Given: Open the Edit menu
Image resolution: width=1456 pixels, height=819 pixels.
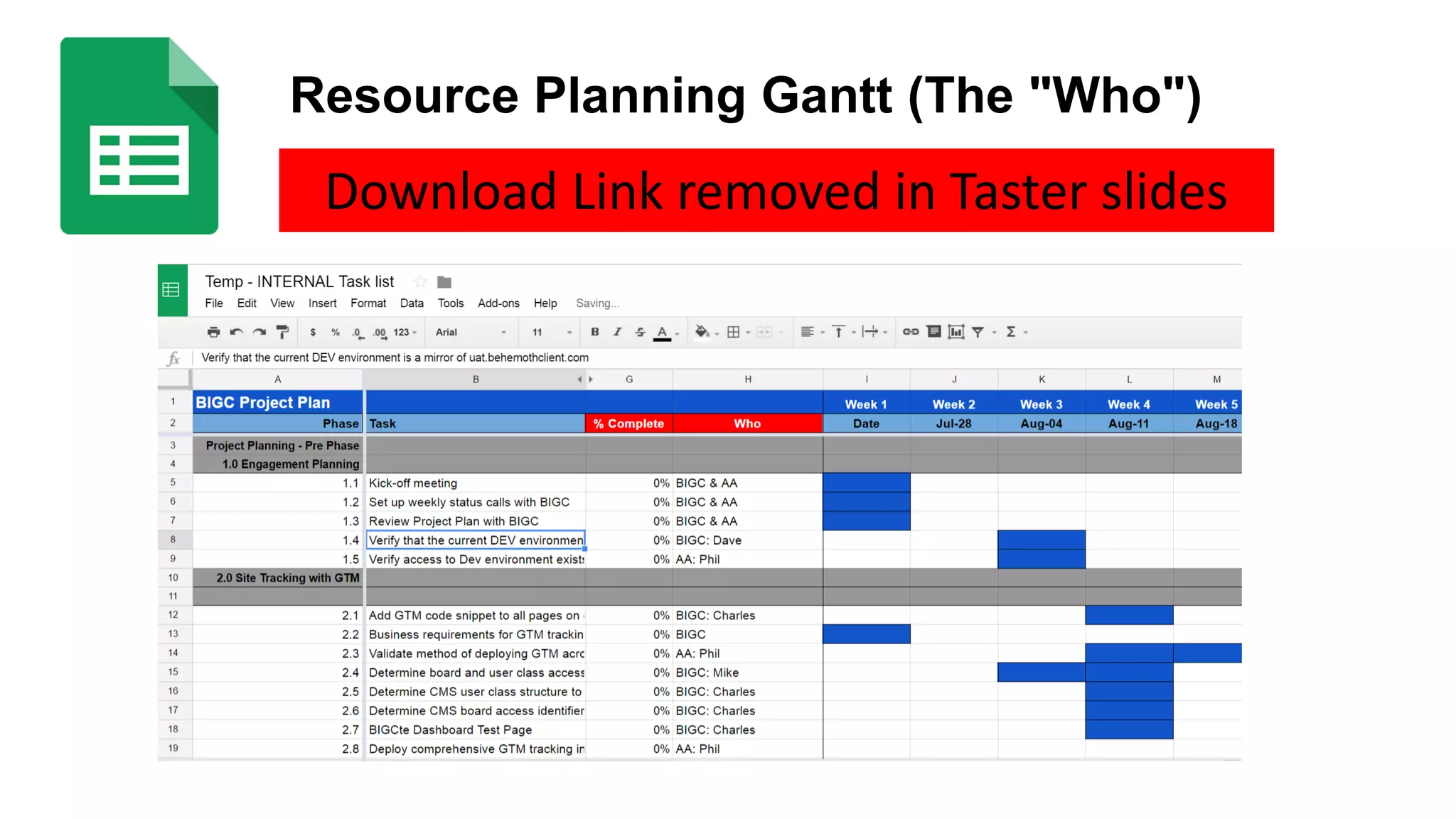Looking at the screenshot, I should point(247,304).
